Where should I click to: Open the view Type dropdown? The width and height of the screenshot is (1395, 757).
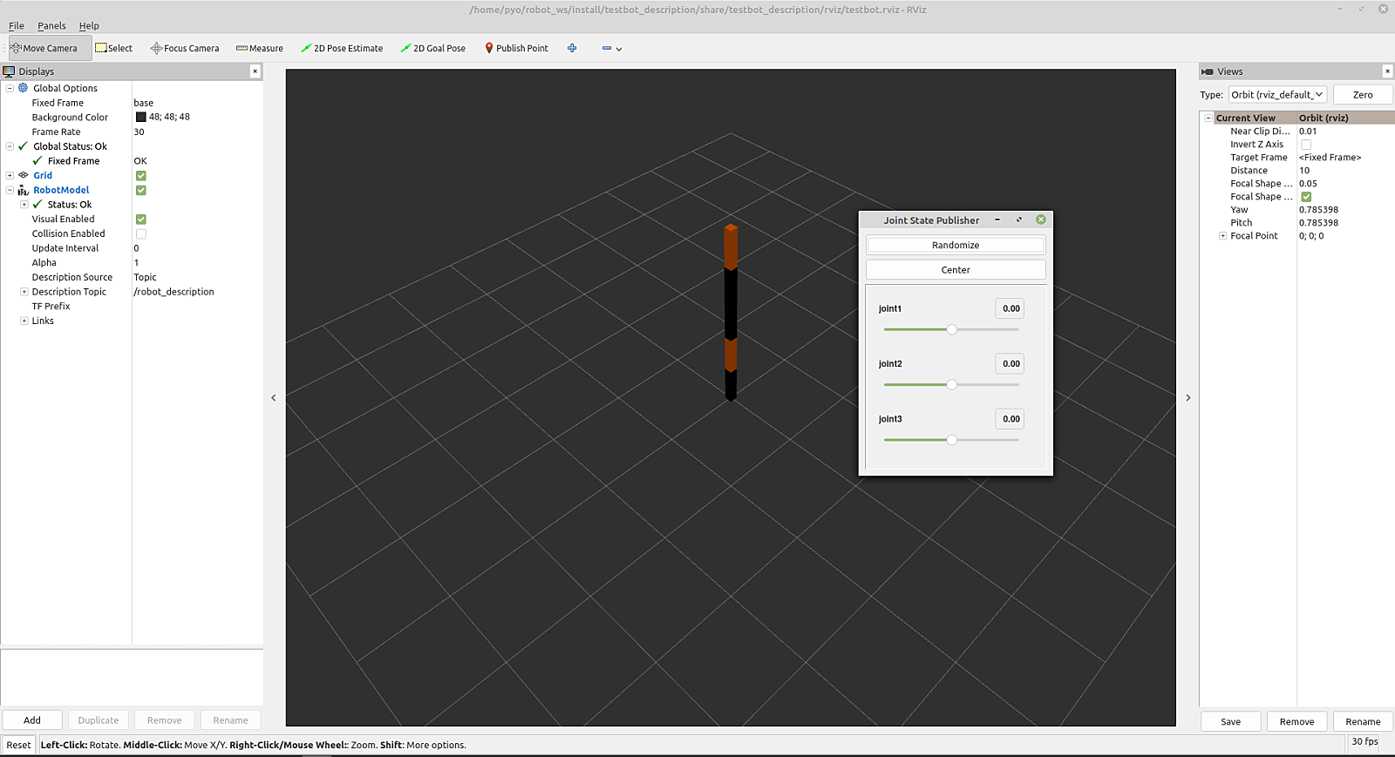click(x=1277, y=95)
